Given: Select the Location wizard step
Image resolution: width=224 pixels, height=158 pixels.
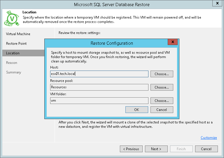Looking at the screenshot, I should tap(13, 53).
